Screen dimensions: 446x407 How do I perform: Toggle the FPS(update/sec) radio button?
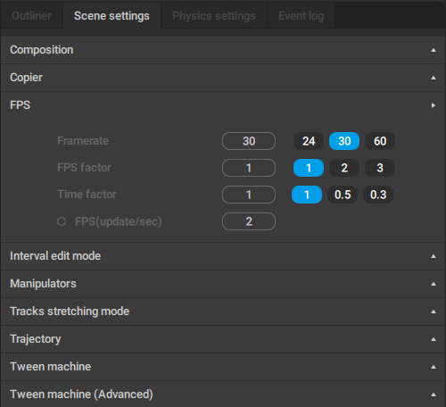(x=62, y=221)
